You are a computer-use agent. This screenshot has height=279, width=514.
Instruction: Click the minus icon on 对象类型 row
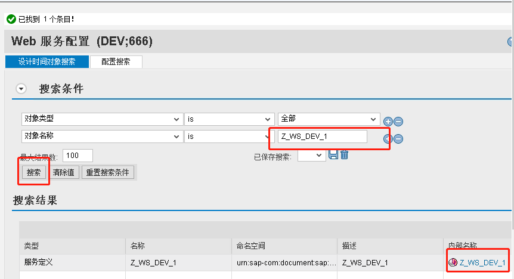click(398, 121)
